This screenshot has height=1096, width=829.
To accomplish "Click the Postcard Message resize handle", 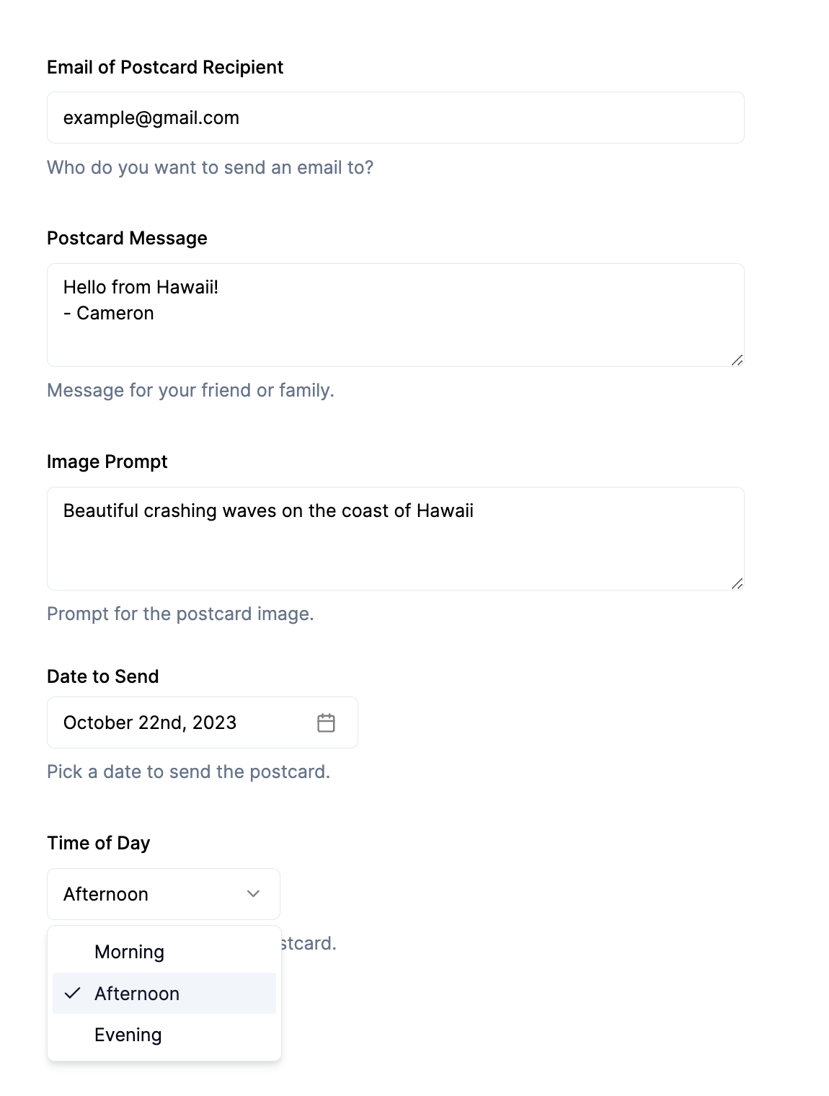I will tap(737, 360).
